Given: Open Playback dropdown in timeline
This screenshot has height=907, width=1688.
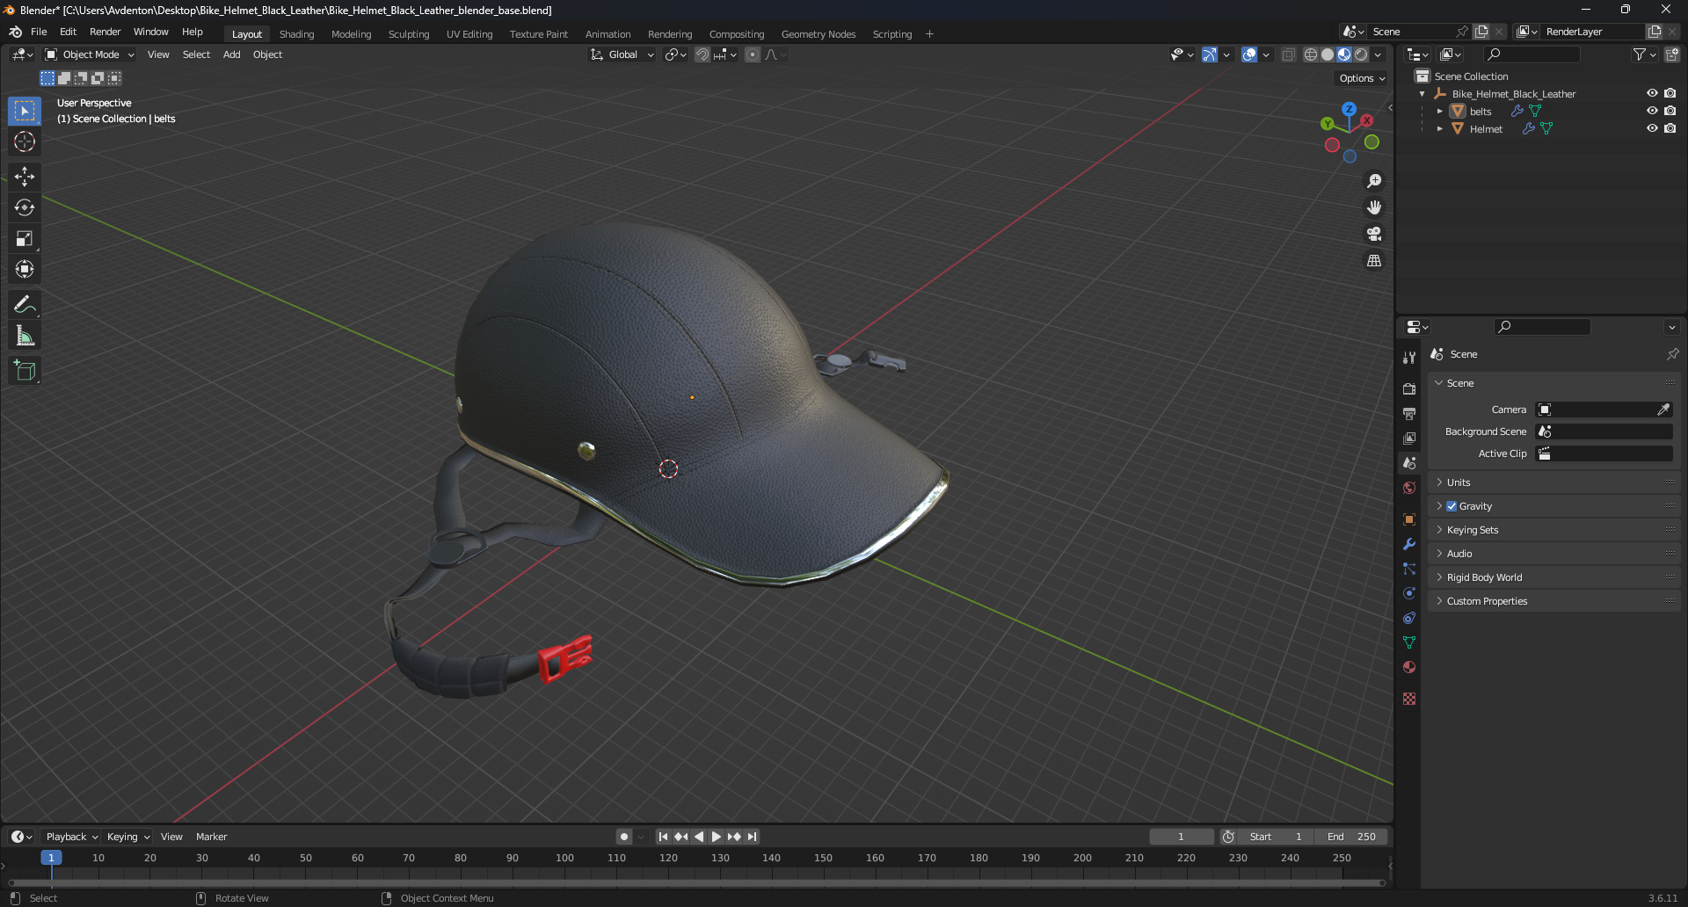Looking at the screenshot, I should pos(71,837).
